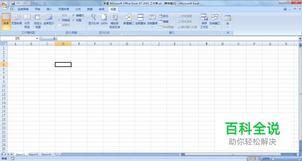302x161 pixels.
Task: Switch to the Home (开始) tab
Action: [38, 9]
